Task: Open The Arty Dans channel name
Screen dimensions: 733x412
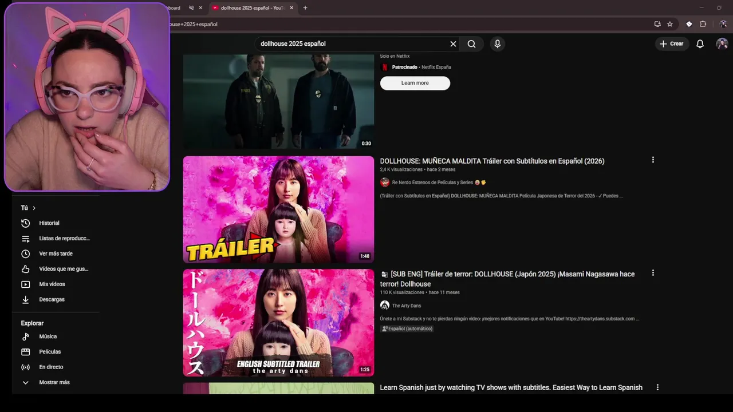Action: (407, 306)
